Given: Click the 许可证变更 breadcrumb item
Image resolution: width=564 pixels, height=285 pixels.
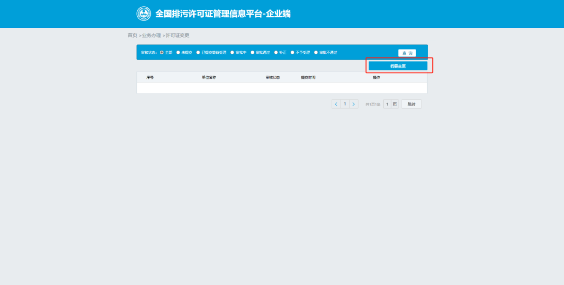Looking at the screenshot, I should [x=178, y=35].
